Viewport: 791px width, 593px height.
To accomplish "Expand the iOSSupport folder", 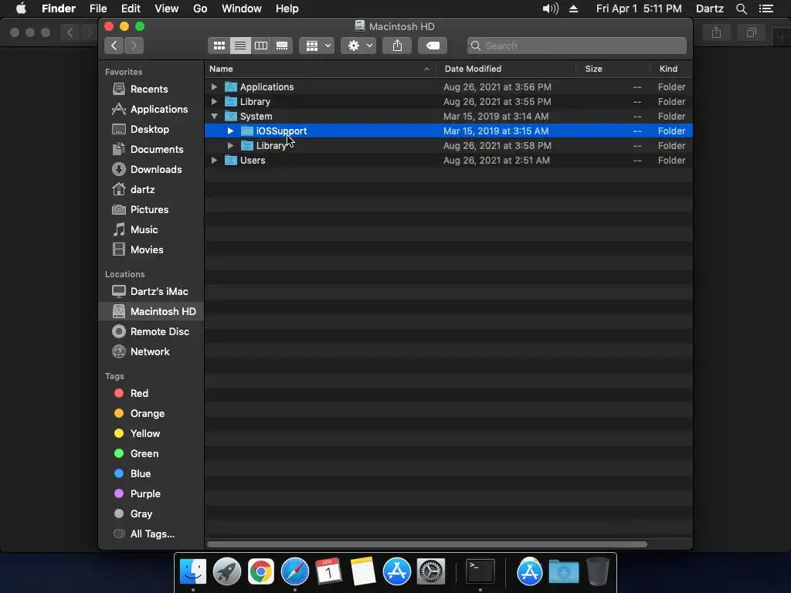I will pyautogui.click(x=230, y=130).
